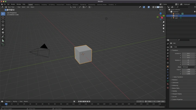Image resolution: width=196 pixels, height=110 pixels.
Task: Open the XYZ Euler rotation mode dropdown
Action: click(188, 67)
